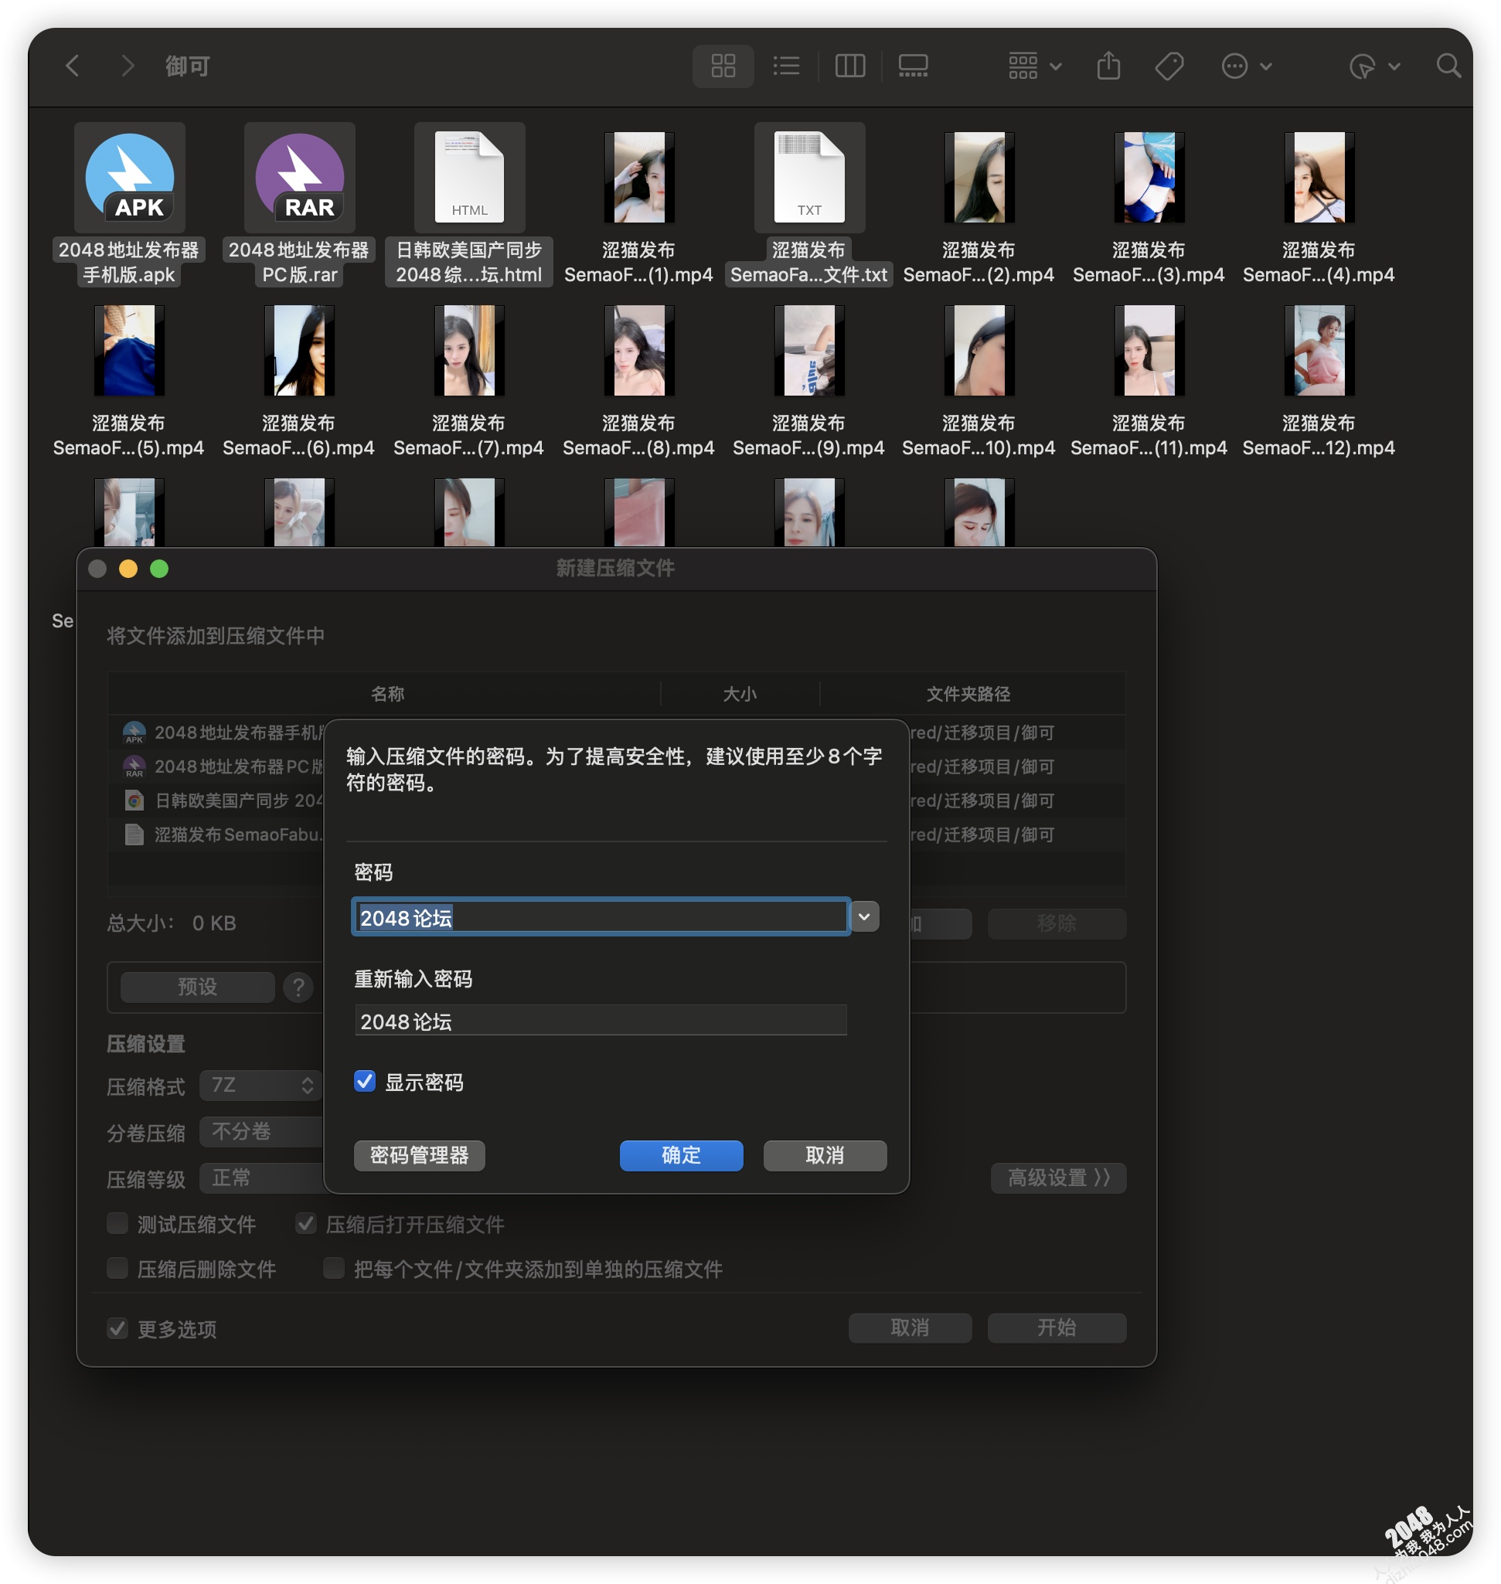This screenshot has width=1501, height=1584.
Task: Enable the 压缩后删除文件 checkbox
Action: click(x=117, y=1268)
